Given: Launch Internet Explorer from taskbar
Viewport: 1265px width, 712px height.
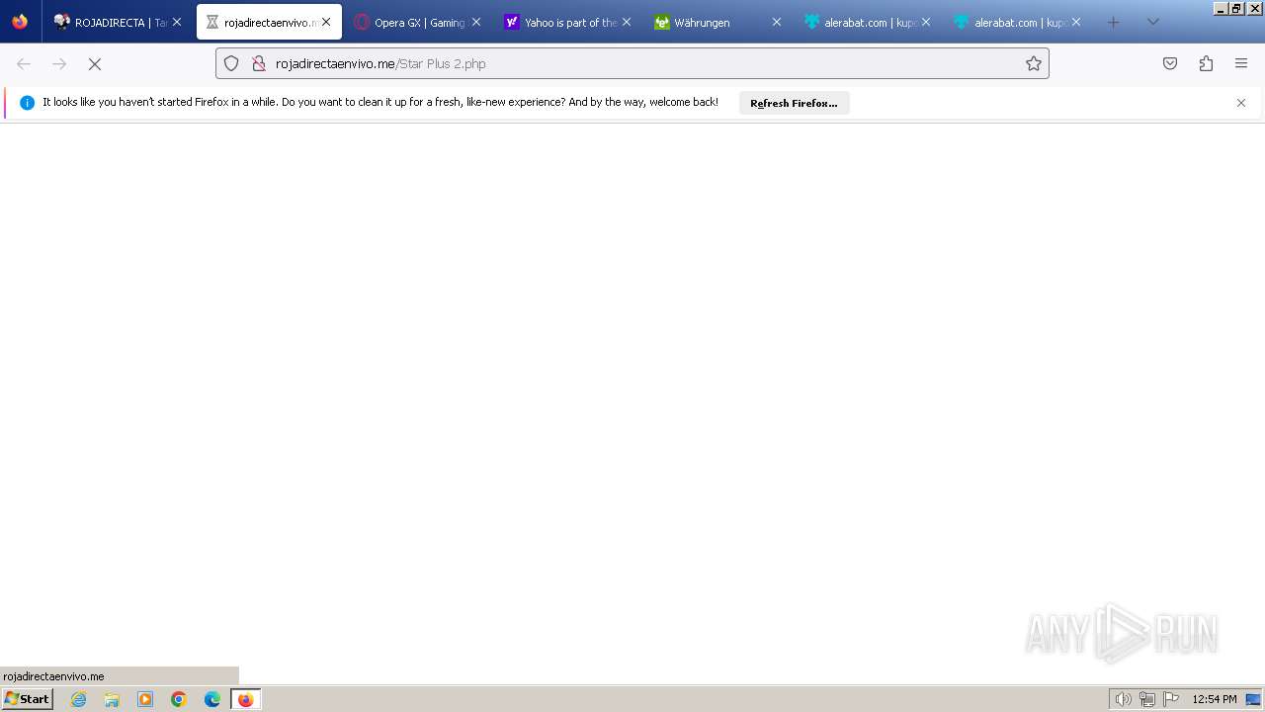Looking at the screenshot, I should (x=78, y=699).
